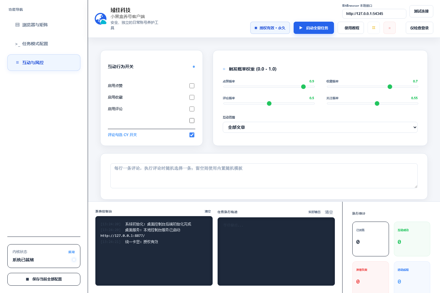This screenshot has width=440, height=293.
Task: Open the 互动范围 全部文章 dropdown
Action: tap(320, 127)
